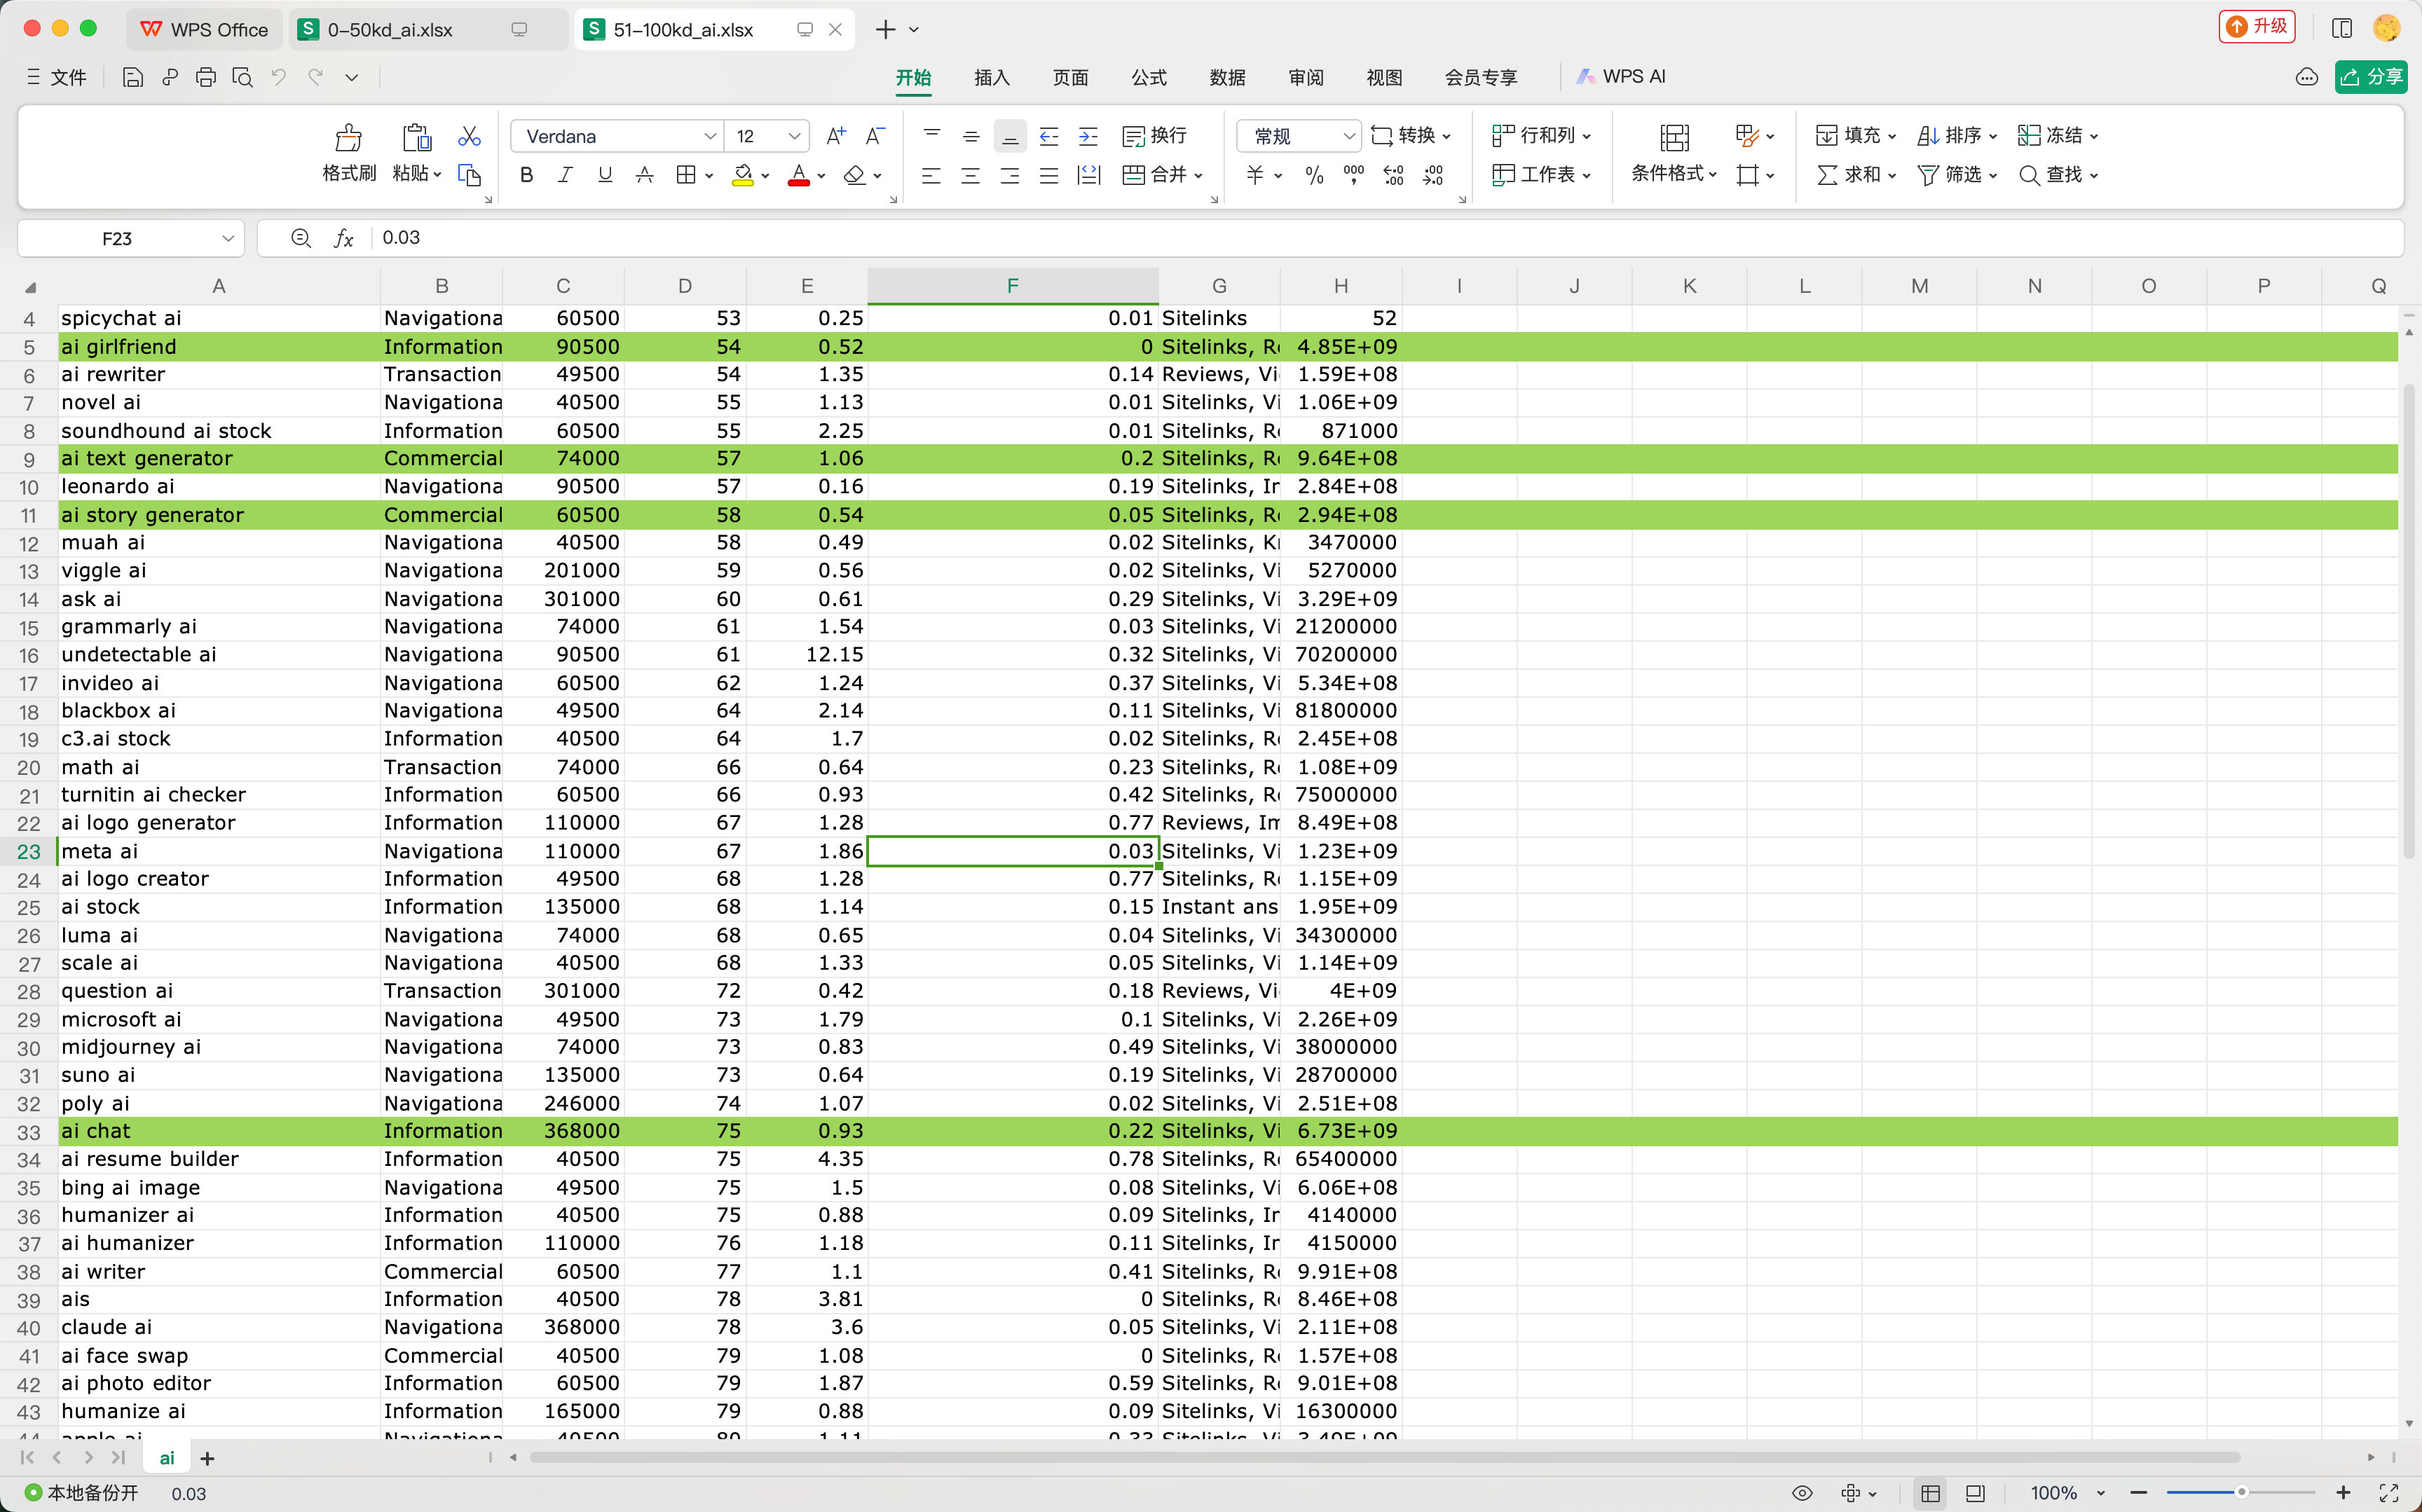
Task: Toggle Wrap Text (换行)
Action: click(x=1154, y=136)
